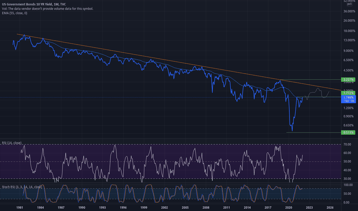This screenshot has width=358, height=211.
Task: Click the 26.000% price axis label
Action: [x=349, y=21]
